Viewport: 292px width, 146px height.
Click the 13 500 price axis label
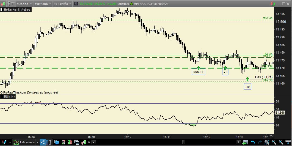click(x=281, y=22)
